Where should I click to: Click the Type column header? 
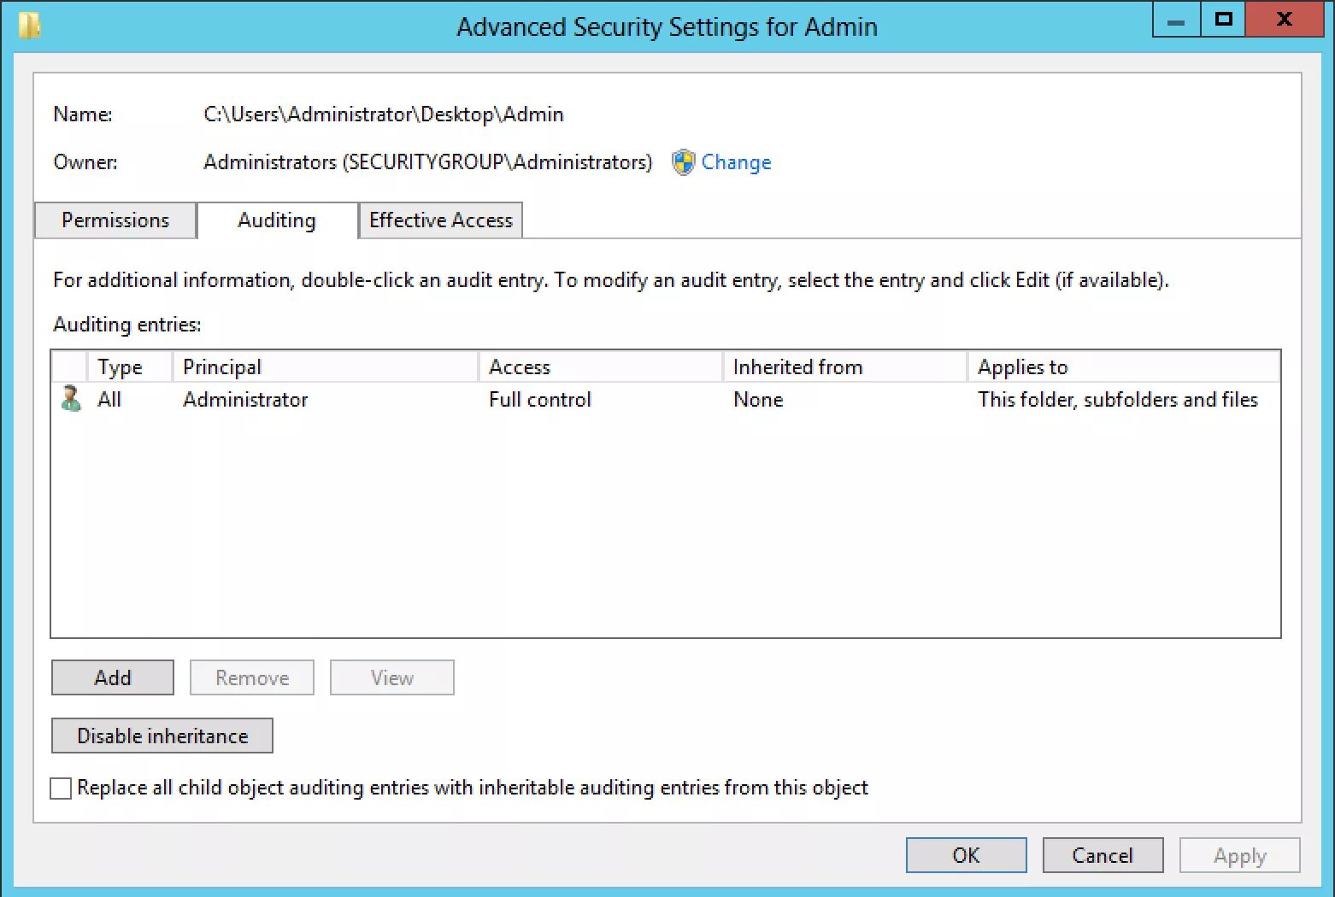pyautogui.click(x=127, y=366)
